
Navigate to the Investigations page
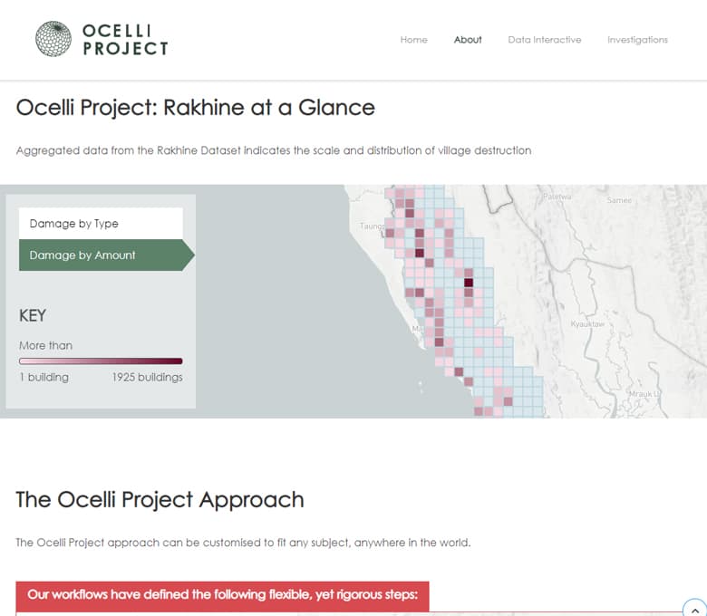[637, 40]
